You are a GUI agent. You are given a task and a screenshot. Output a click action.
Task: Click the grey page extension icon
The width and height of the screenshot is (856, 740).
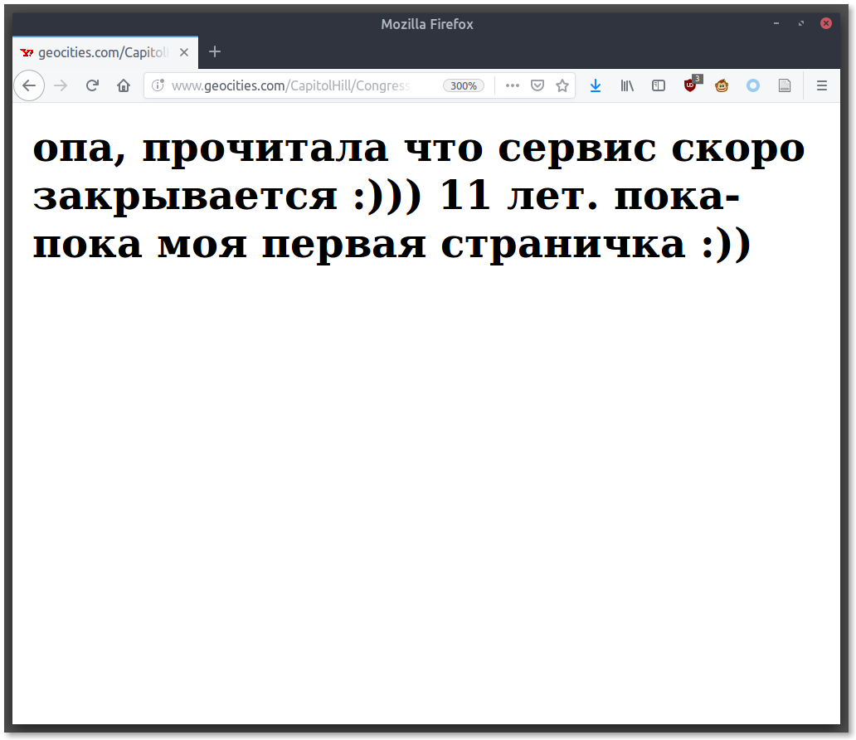pyautogui.click(x=785, y=85)
